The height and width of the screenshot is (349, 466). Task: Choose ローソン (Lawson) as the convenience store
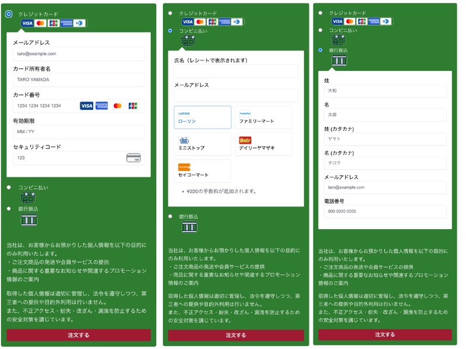coord(202,117)
